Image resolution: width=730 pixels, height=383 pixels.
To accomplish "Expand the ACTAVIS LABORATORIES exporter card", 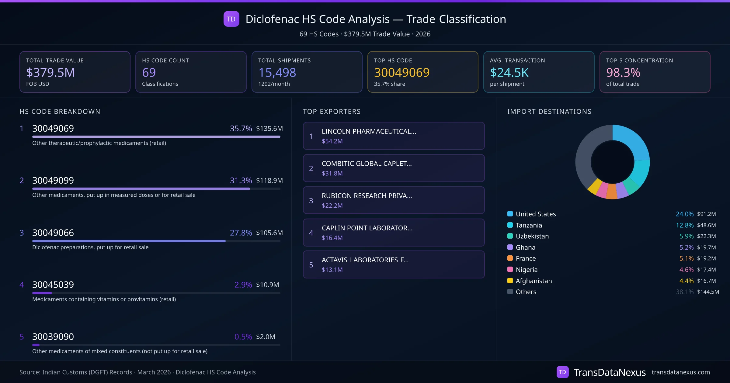I will click(x=394, y=264).
